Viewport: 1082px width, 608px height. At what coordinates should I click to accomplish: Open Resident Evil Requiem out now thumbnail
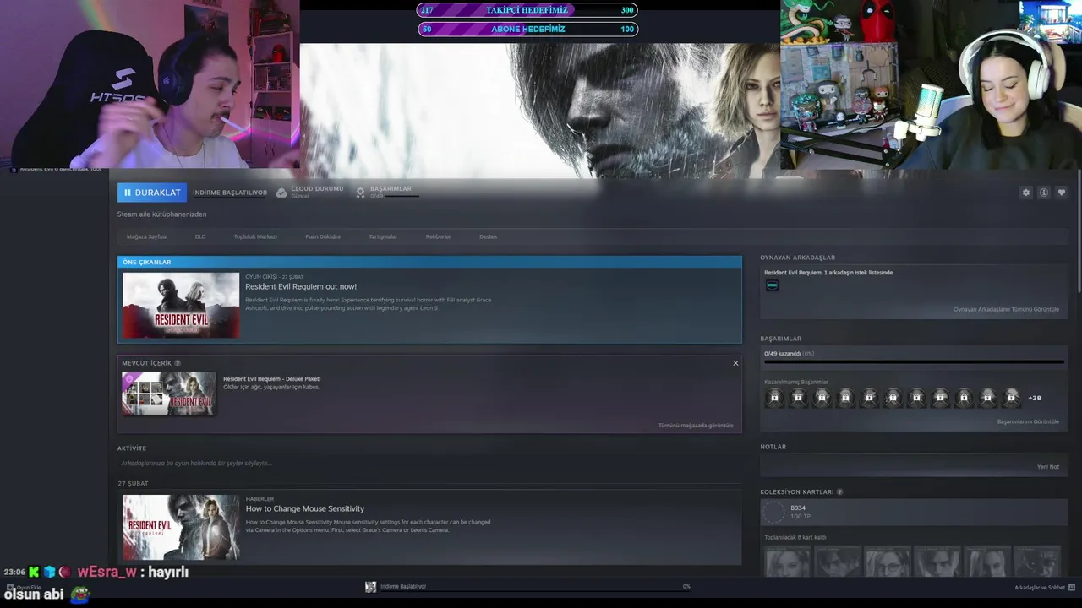click(x=181, y=305)
